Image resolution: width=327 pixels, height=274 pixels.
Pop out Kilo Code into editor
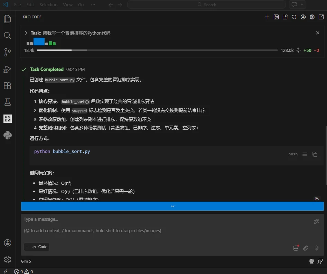point(321,17)
